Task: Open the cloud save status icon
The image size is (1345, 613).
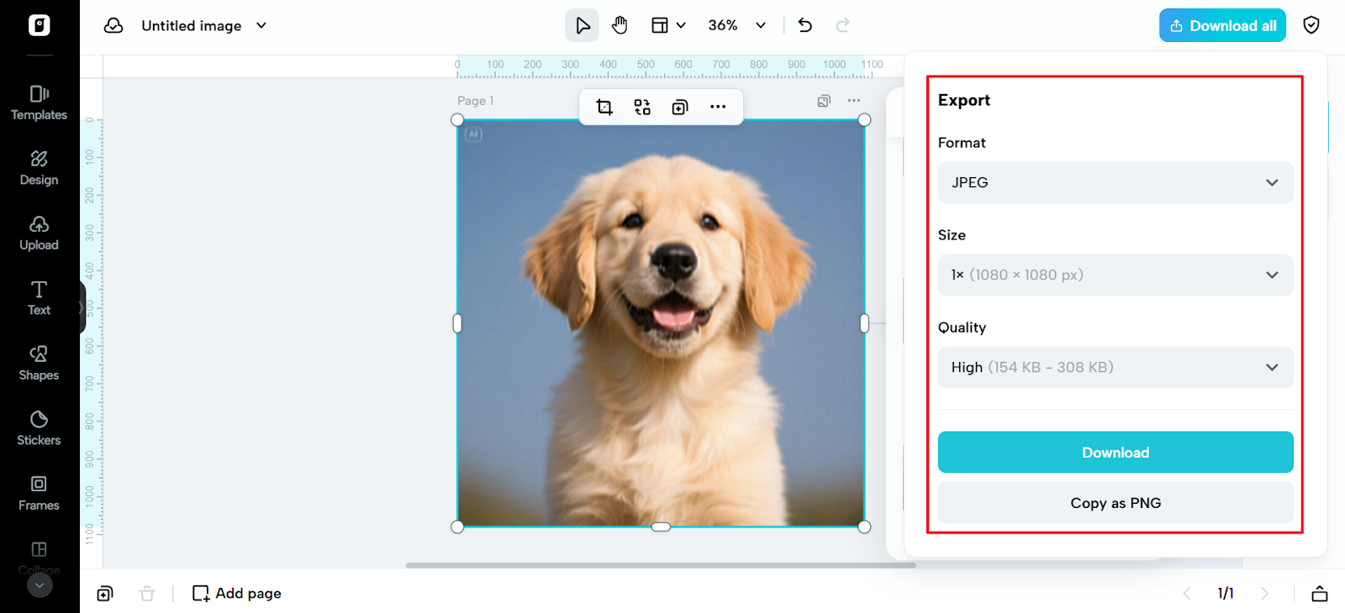Action: coord(113,25)
